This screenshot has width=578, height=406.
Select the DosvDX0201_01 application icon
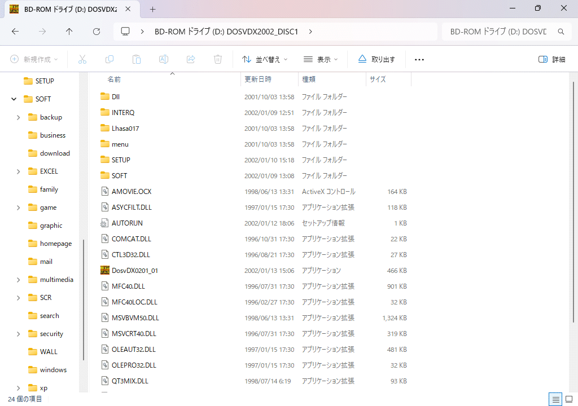click(104, 271)
